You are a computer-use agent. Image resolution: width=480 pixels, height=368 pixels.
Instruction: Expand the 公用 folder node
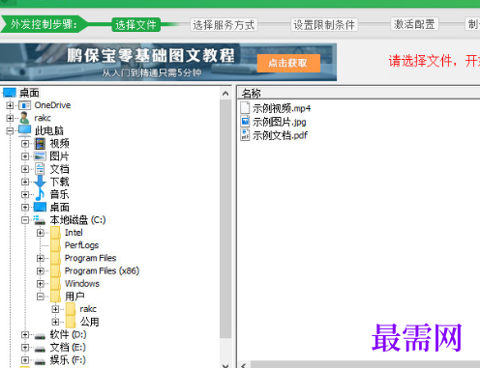pyautogui.click(x=55, y=322)
